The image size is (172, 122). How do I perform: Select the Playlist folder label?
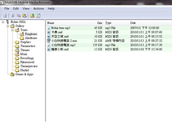pos(24,70)
